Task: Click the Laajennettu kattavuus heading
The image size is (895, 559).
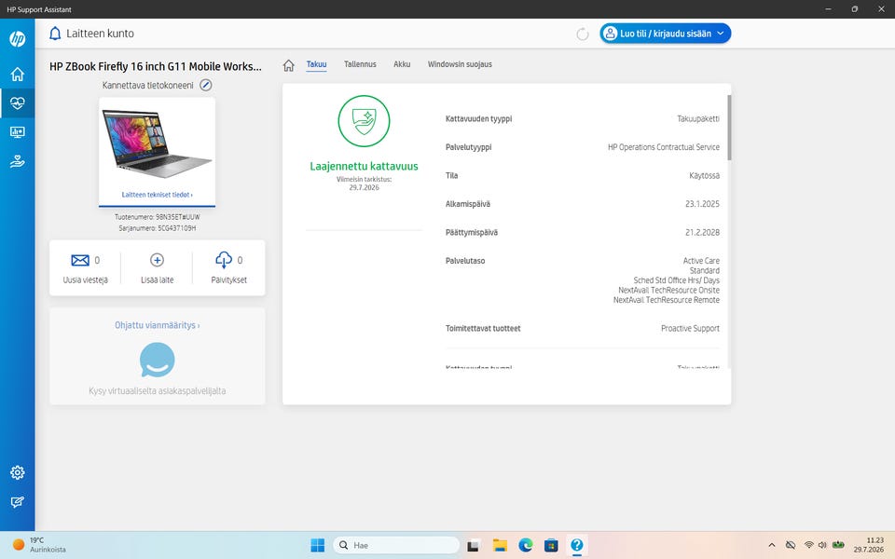Action: [x=365, y=167]
